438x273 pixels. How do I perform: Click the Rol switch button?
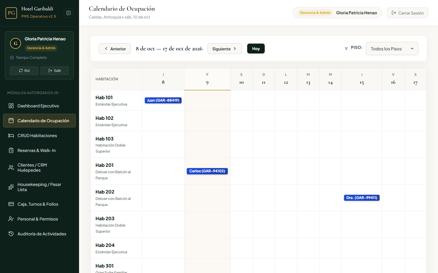tap(24, 71)
